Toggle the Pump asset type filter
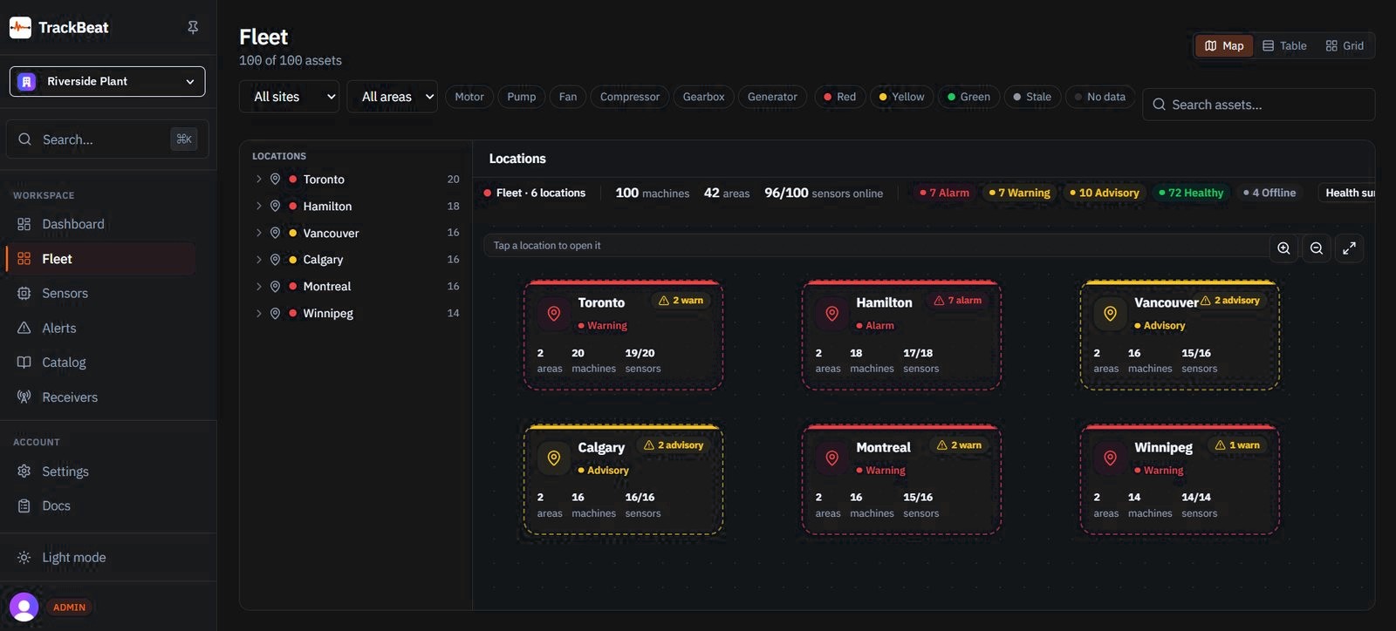This screenshot has height=631, width=1396. click(x=522, y=97)
